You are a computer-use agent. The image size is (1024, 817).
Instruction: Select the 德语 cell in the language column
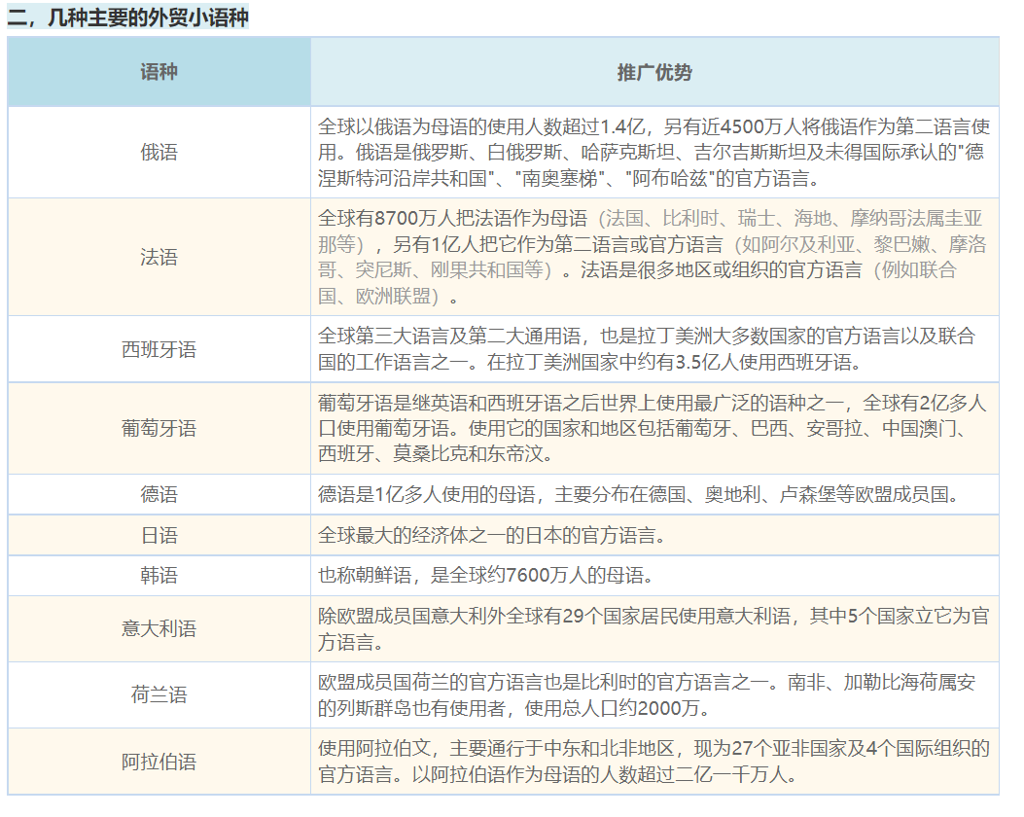click(x=159, y=495)
